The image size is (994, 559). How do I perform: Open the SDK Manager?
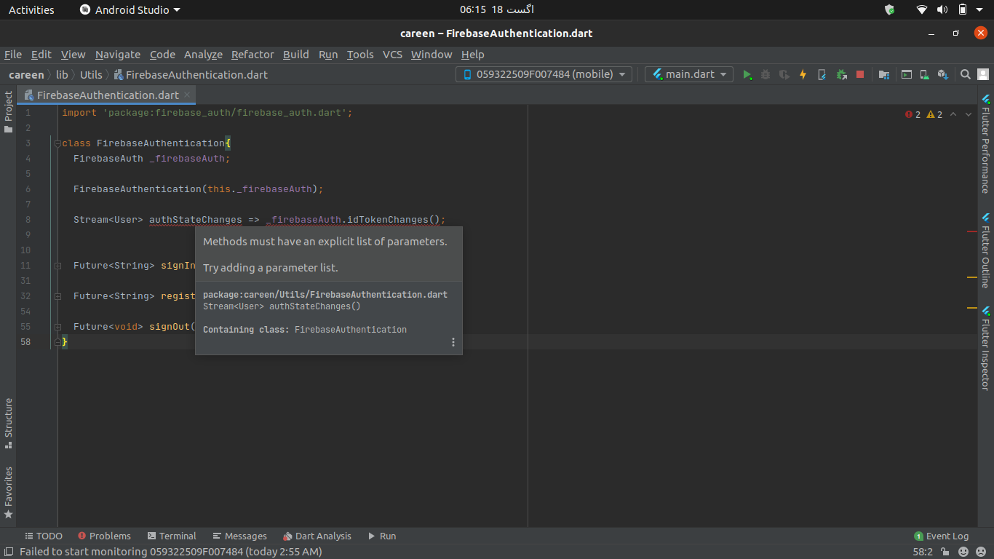[942, 74]
